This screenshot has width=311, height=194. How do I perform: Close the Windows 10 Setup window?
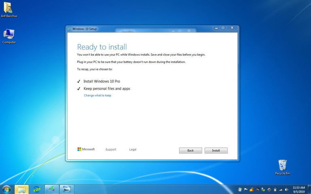[x=232, y=28]
